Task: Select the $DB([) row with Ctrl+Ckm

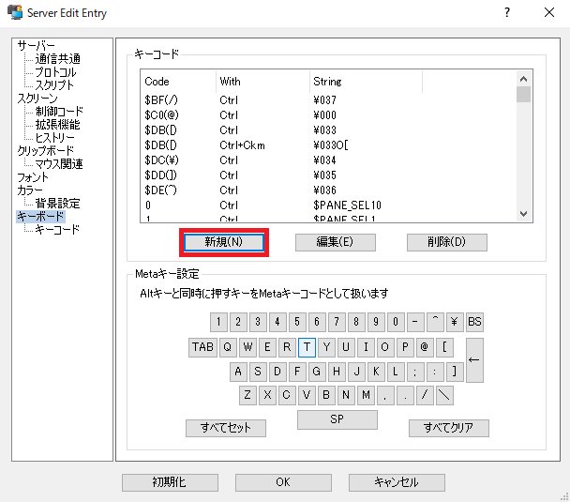Action: tap(328, 145)
